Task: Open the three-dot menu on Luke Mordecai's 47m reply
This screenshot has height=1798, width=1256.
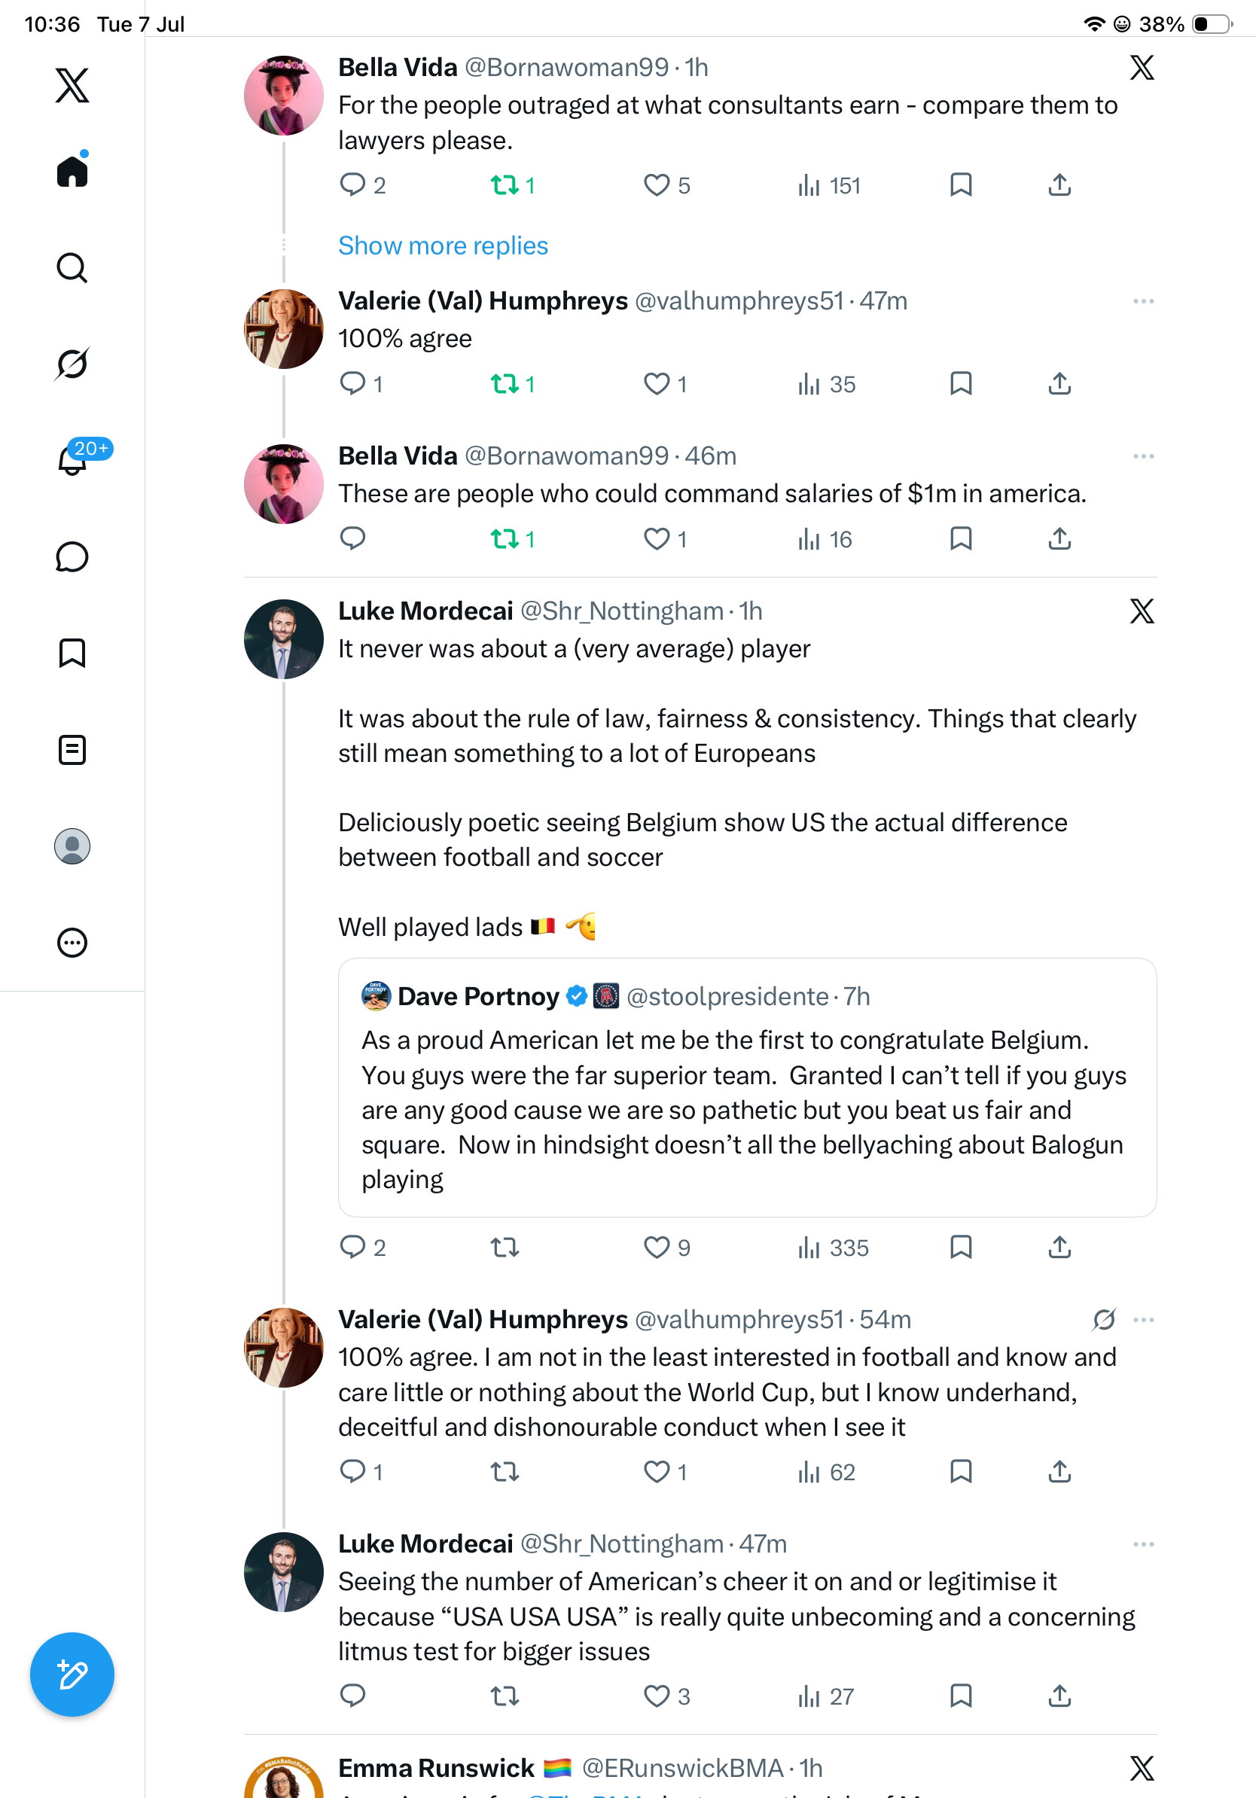Action: tap(1143, 1544)
